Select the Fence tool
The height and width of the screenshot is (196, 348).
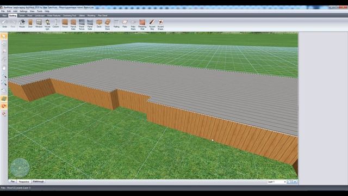[65, 24]
